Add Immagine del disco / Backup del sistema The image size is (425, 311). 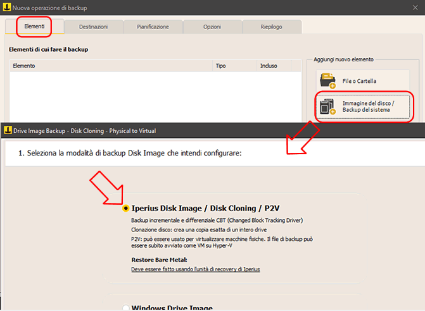[364, 107]
